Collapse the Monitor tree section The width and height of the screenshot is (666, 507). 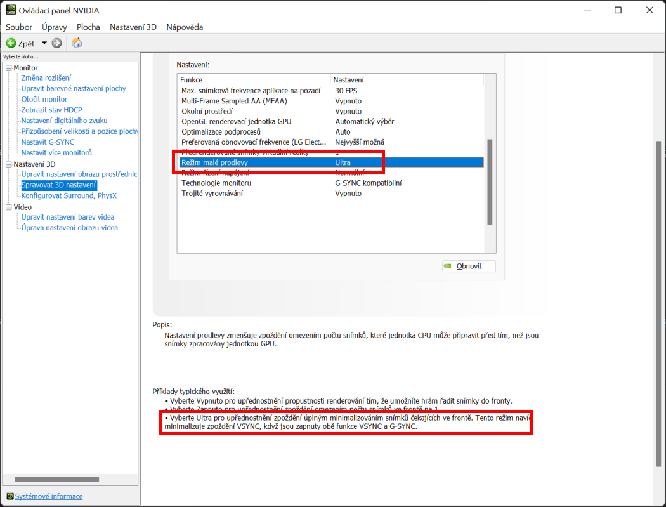[8, 67]
